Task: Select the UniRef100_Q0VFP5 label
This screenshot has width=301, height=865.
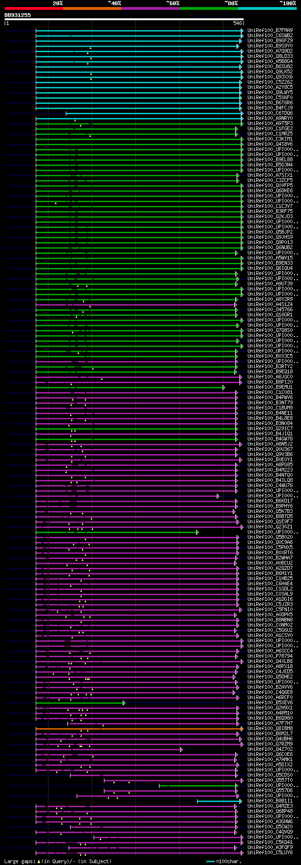Action: pyautogui.click(x=270, y=186)
